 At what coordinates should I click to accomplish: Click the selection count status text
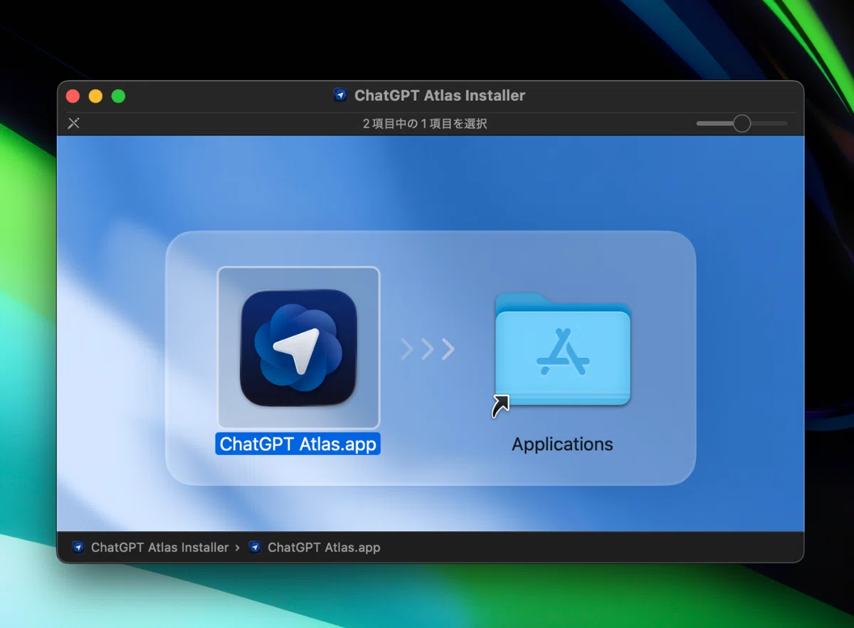[x=425, y=124]
